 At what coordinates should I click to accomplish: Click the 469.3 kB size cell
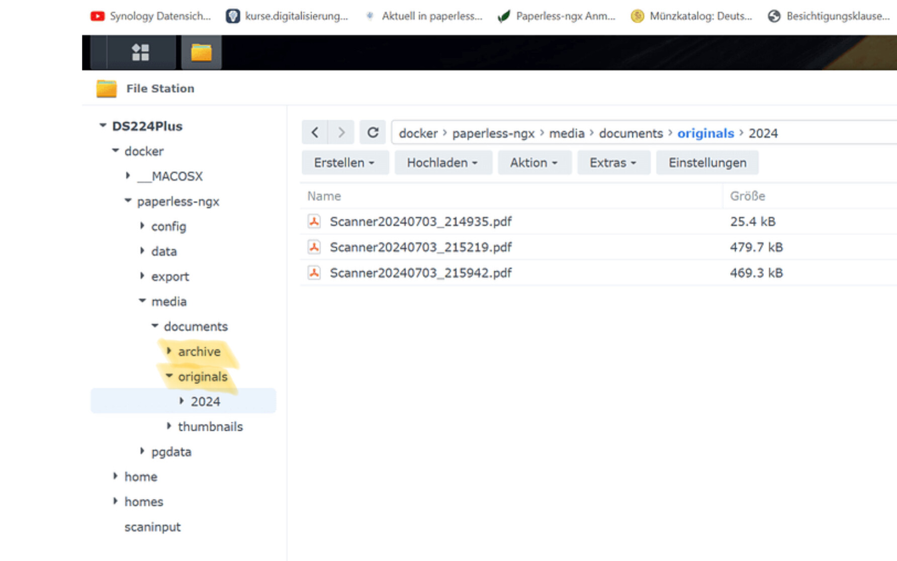(x=756, y=272)
